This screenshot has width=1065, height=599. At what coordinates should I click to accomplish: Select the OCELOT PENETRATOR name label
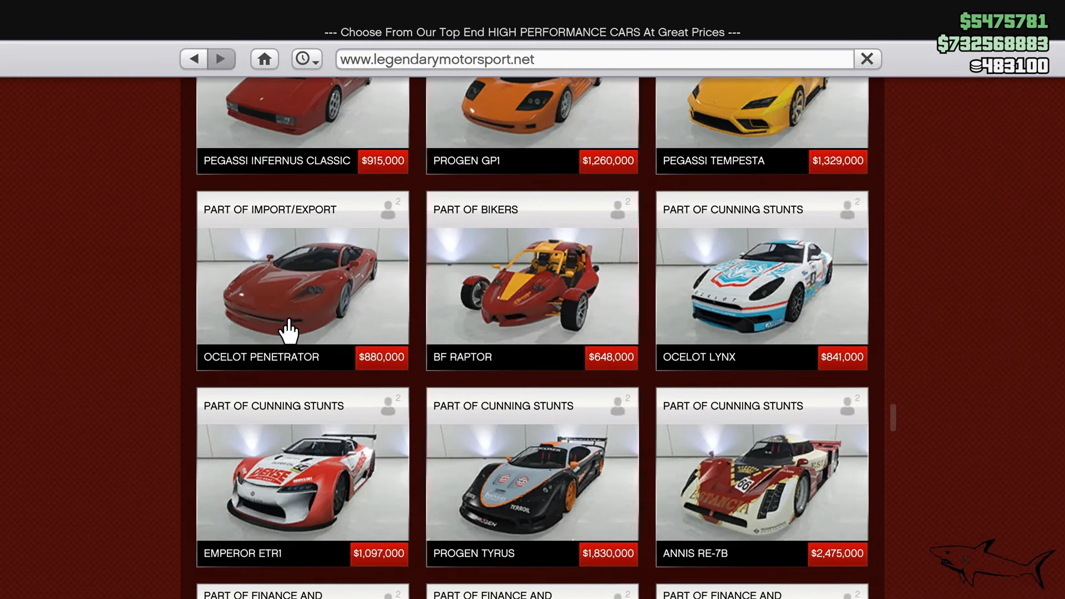pos(261,357)
